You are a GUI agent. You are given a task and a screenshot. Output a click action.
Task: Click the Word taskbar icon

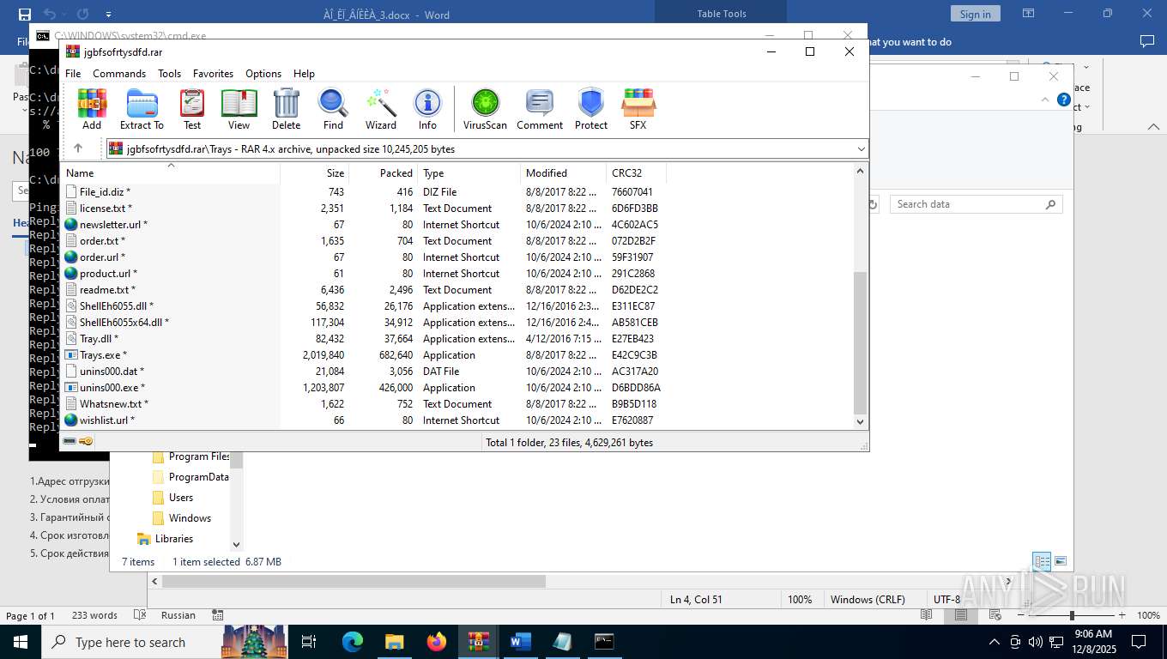520,642
